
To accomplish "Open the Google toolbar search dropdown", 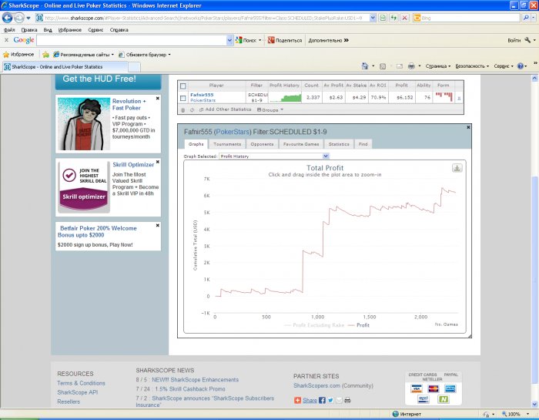I will coord(229,40).
